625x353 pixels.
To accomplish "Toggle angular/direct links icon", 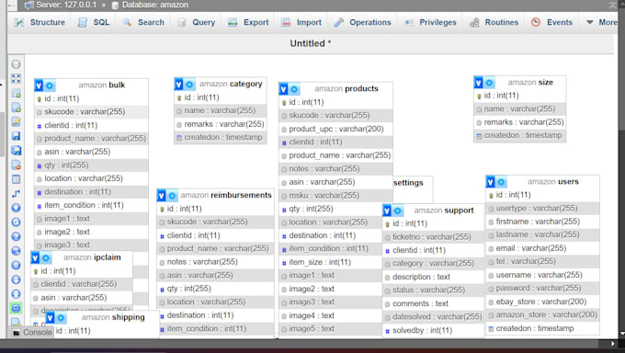I will click(x=16, y=251).
